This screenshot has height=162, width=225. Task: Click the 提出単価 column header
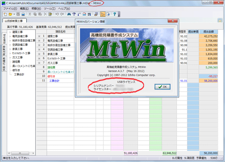[193, 32]
